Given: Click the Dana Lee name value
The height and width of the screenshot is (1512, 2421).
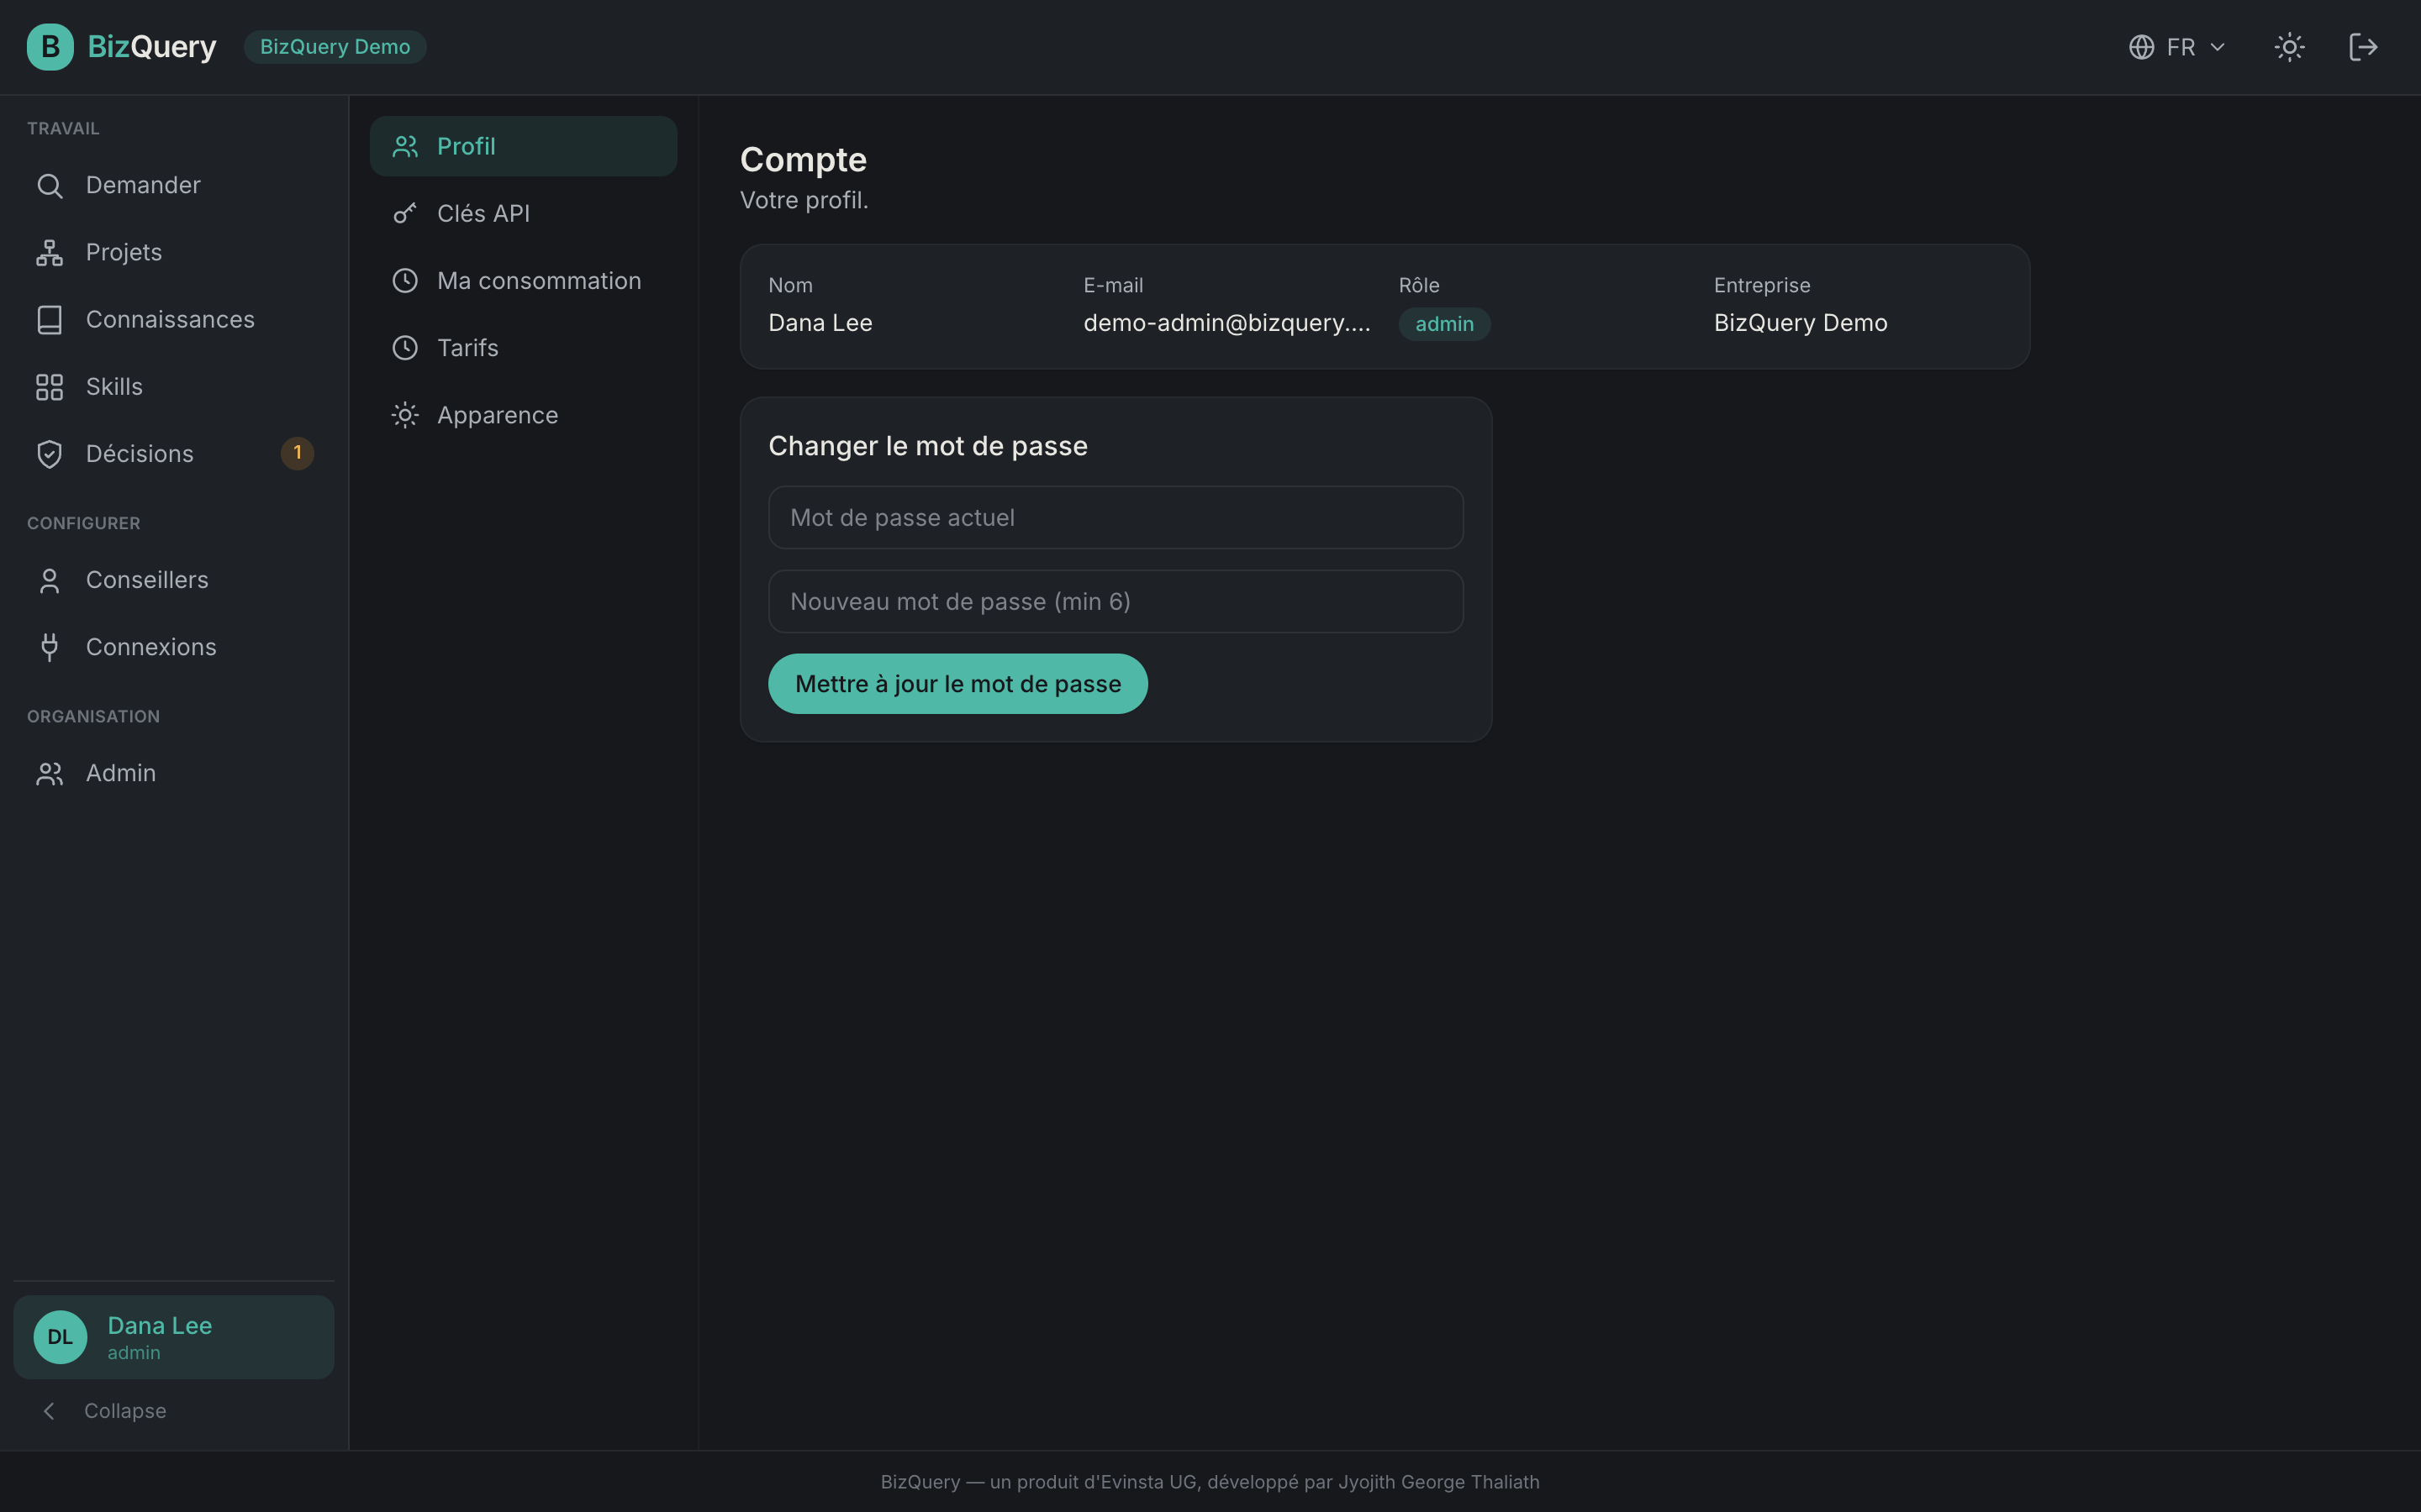Looking at the screenshot, I should pyautogui.click(x=820, y=323).
